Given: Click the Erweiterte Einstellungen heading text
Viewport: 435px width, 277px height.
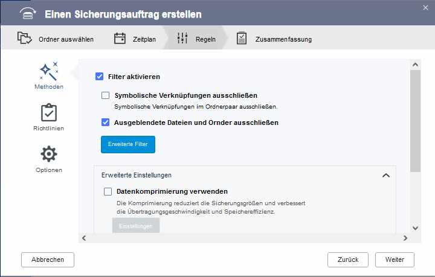Looking at the screenshot, I should [137, 175].
